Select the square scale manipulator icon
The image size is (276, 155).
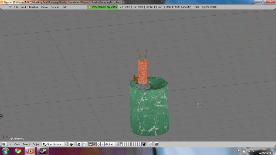point(102,144)
